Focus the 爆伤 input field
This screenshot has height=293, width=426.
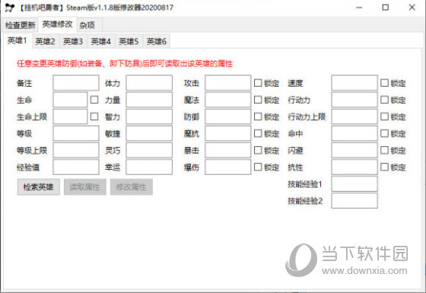click(228, 167)
